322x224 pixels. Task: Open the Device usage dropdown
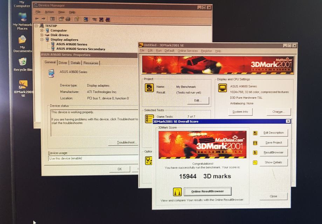pos(94,158)
